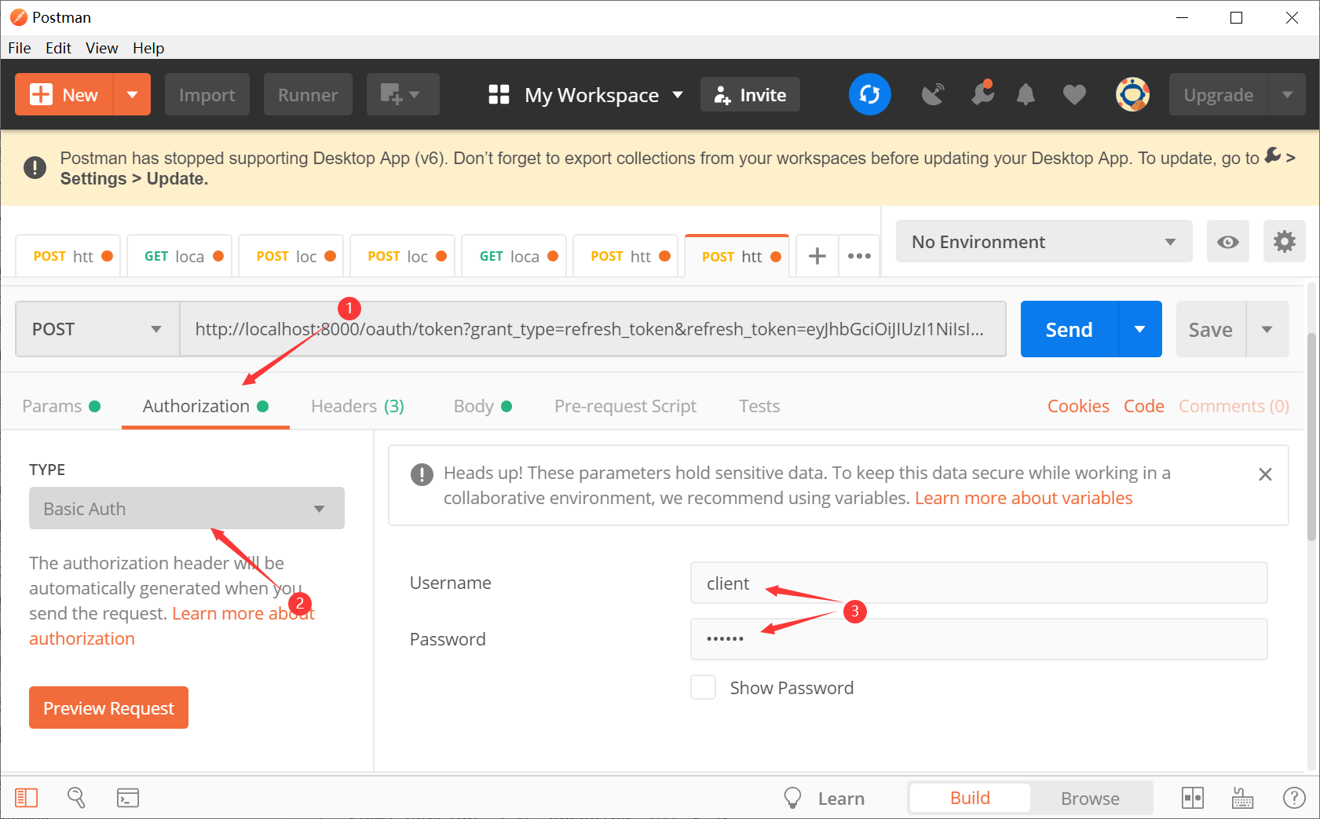Dismiss the Heads up notice
The image size is (1320, 819).
[x=1265, y=474]
